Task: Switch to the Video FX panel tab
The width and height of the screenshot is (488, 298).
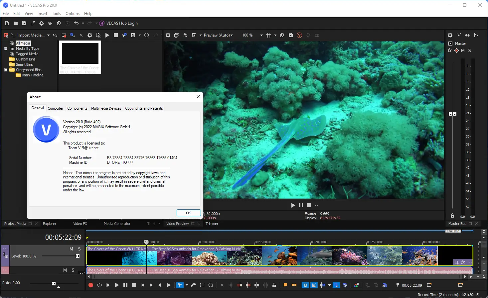Action: (x=80, y=224)
